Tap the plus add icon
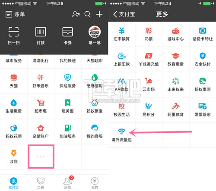Viewport: 216px width, 191px height. (x=99, y=14)
